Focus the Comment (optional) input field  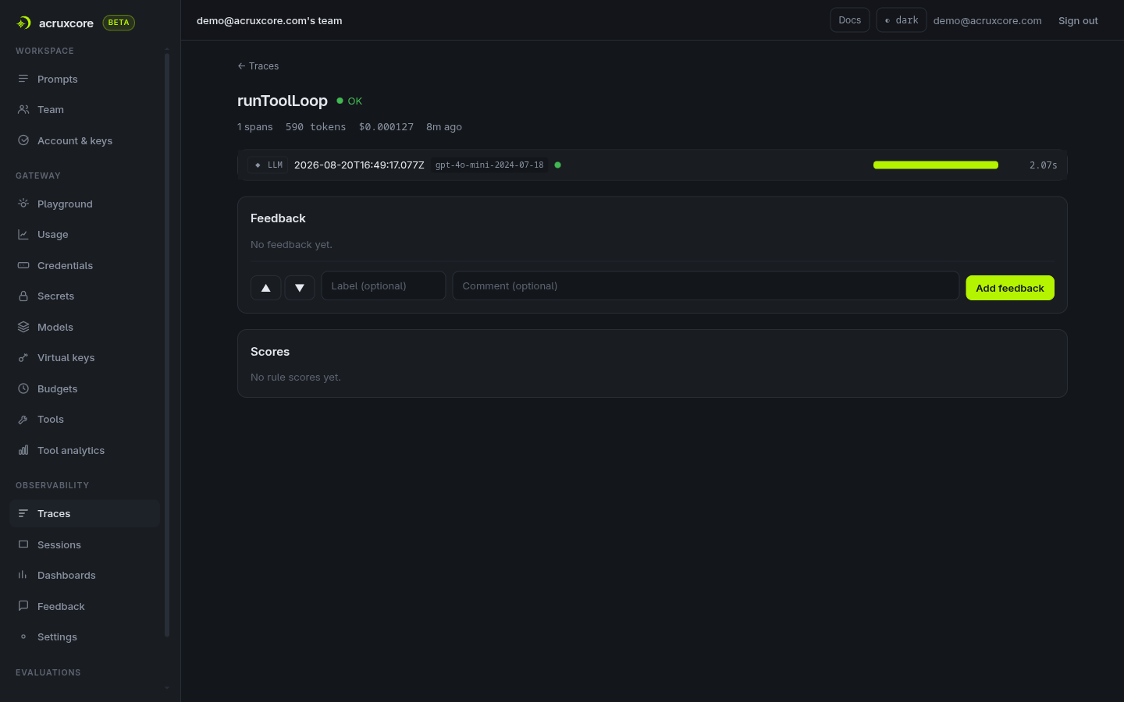706,286
